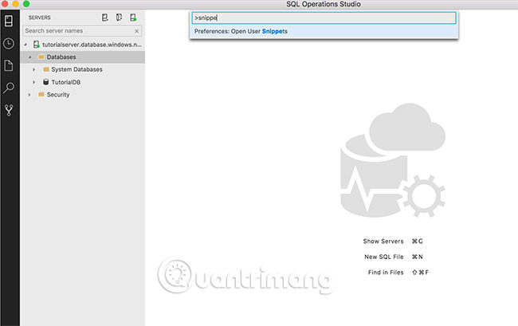Click the Databases folder icon

pyautogui.click(x=41, y=57)
